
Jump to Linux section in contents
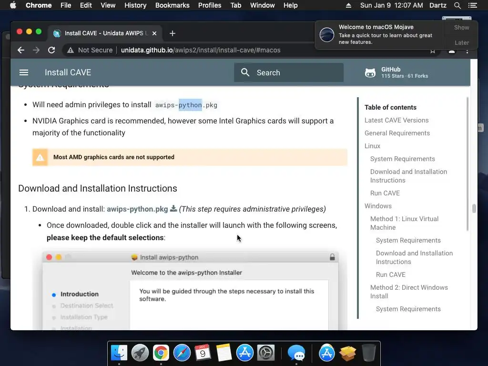click(372, 146)
